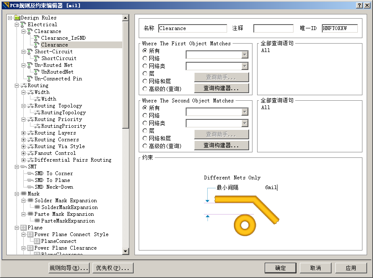Click the PlaneConnect rule icon
Image resolution: width=373 pixels, height=278 pixels.
[x=37, y=241]
